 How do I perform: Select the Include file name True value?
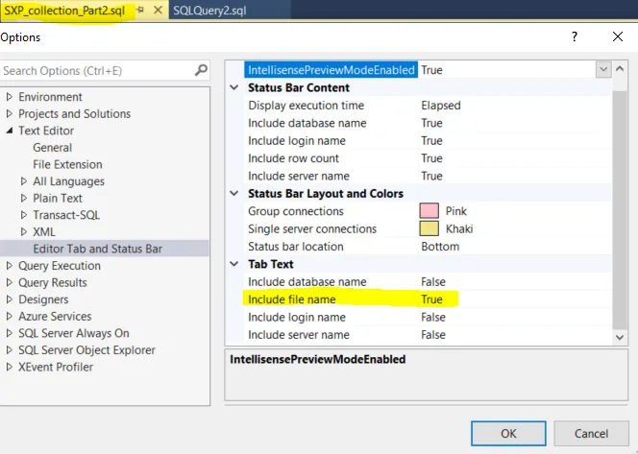431,299
